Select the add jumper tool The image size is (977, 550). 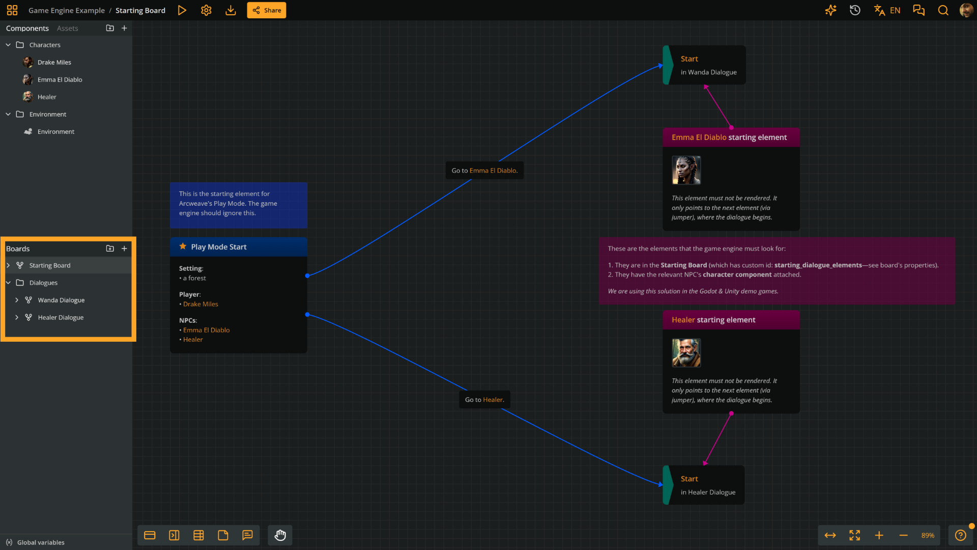point(174,535)
